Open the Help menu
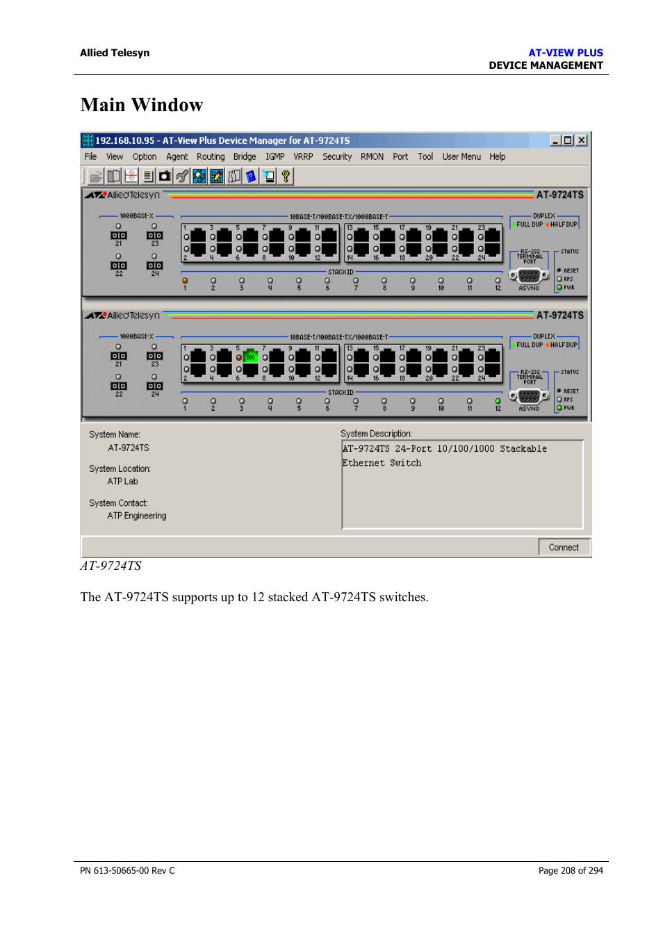The width and height of the screenshot is (663, 939). [498, 157]
